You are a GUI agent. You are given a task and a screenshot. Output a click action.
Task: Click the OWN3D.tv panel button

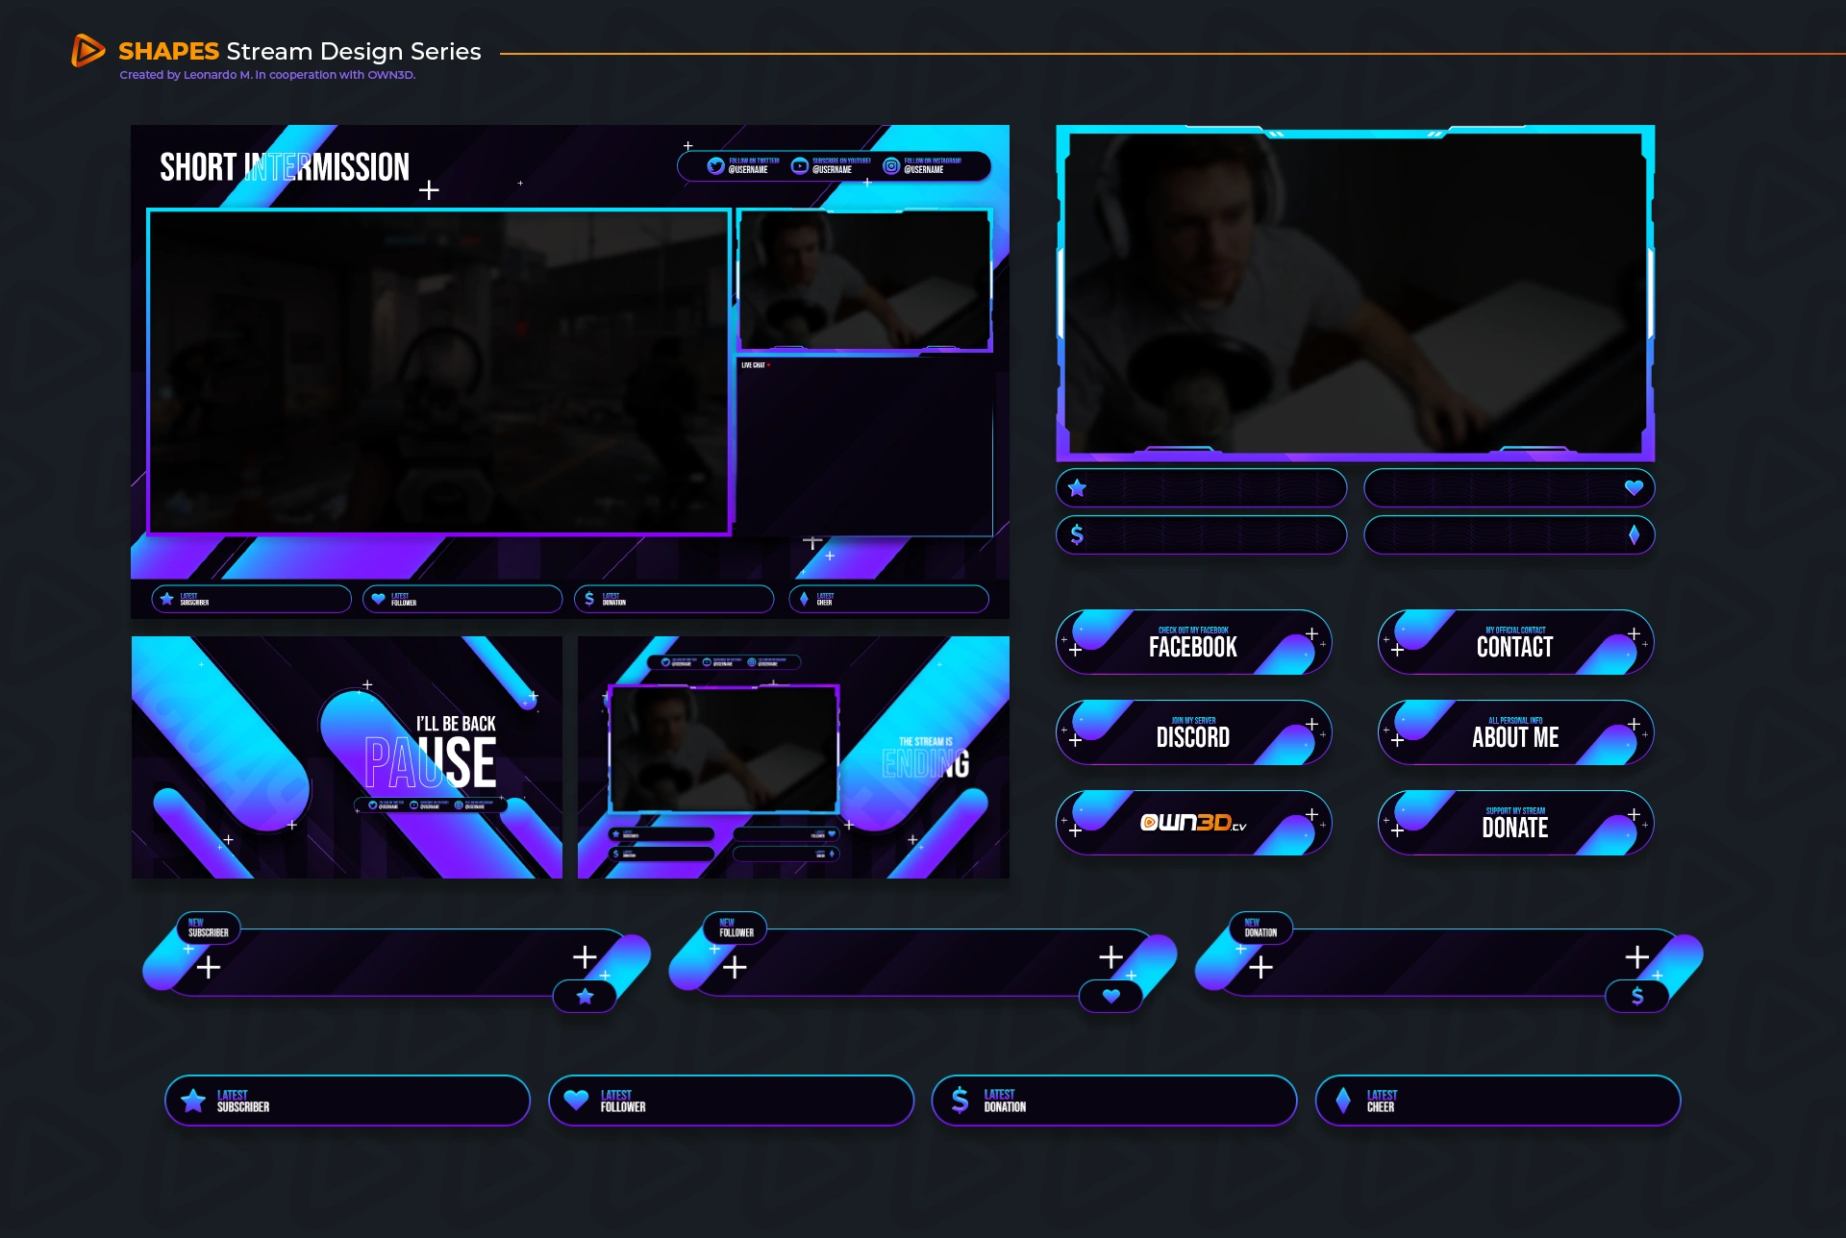pyautogui.click(x=1193, y=823)
